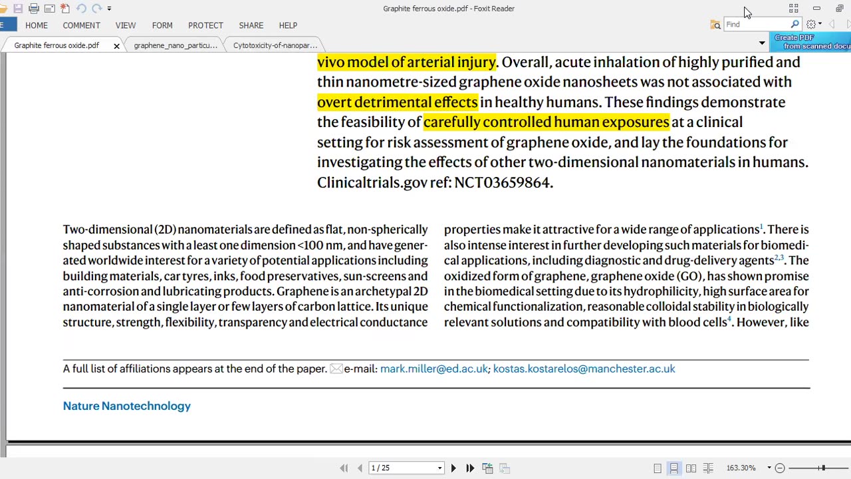Expand the document tab list arrow
The image size is (851, 479).
(x=762, y=43)
